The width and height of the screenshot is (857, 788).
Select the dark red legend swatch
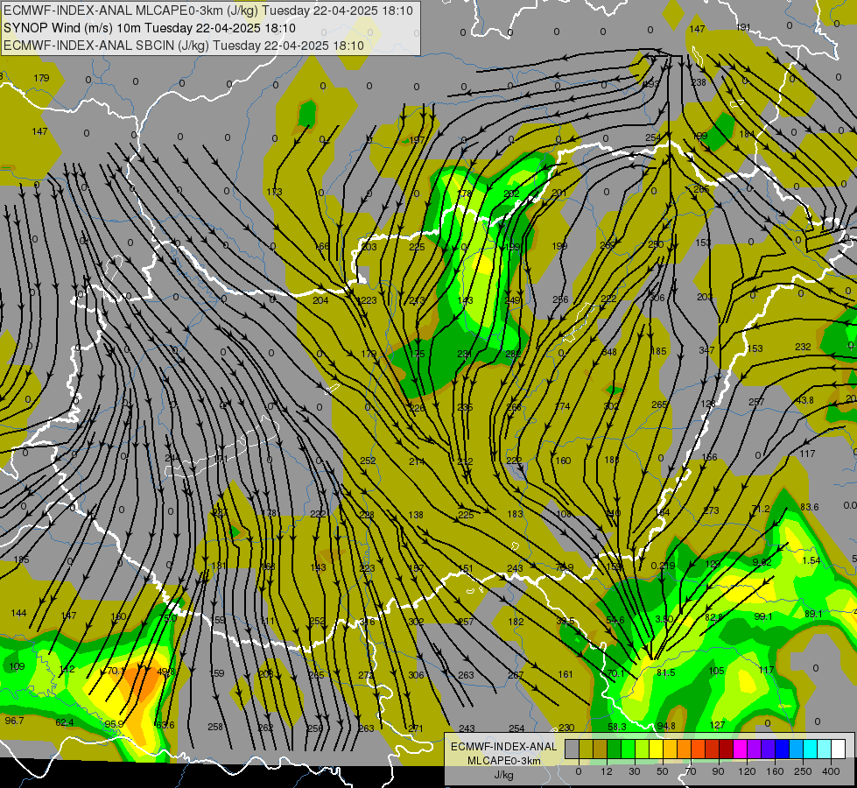tap(726, 749)
